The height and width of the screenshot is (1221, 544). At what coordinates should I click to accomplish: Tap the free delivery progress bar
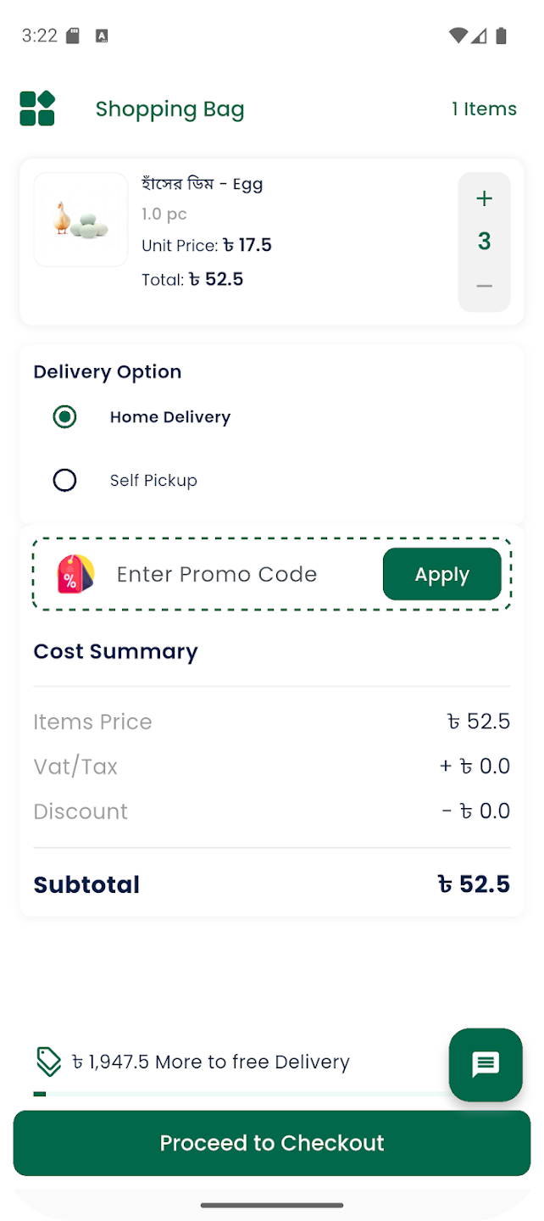(241, 1094)
